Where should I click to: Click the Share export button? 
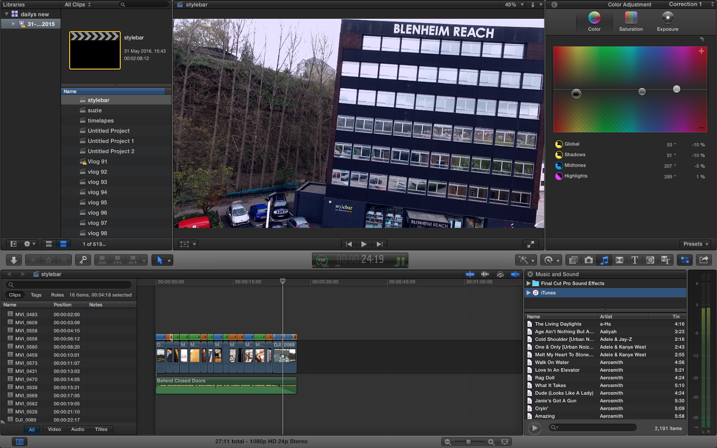pyautogui.click(x=704, y=260)
